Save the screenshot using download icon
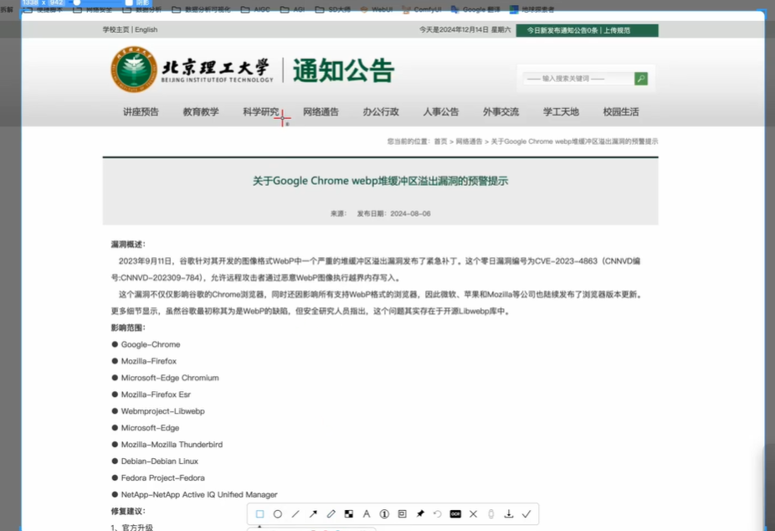Image resolution: width=775 pixels, height=531 pixels. (508, 514)
